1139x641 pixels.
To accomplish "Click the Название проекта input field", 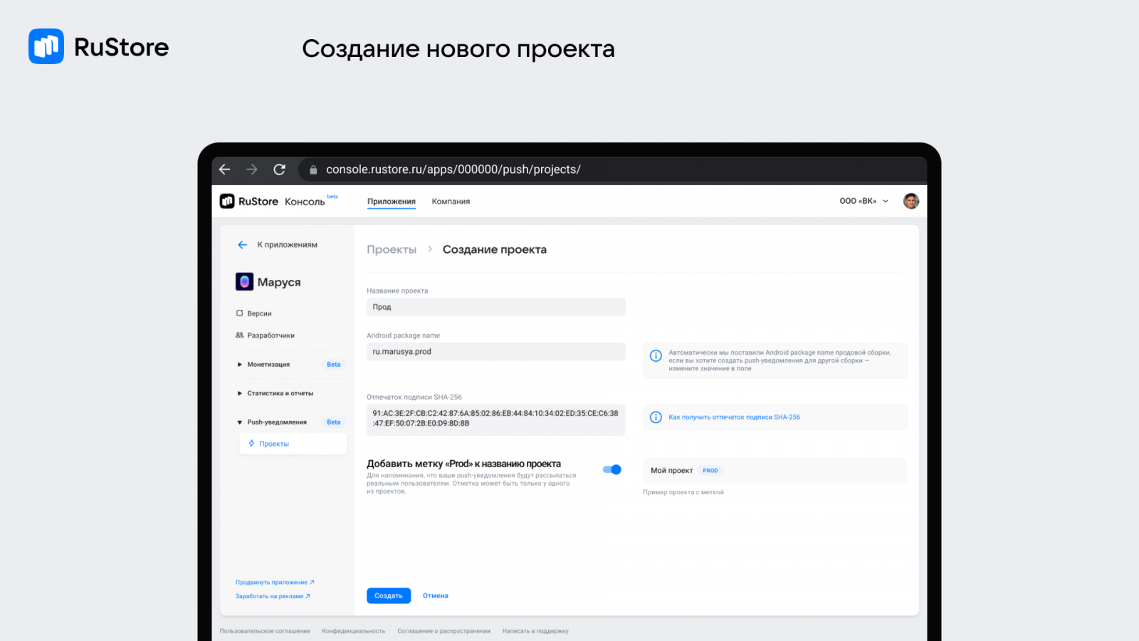I will (496, 307).
